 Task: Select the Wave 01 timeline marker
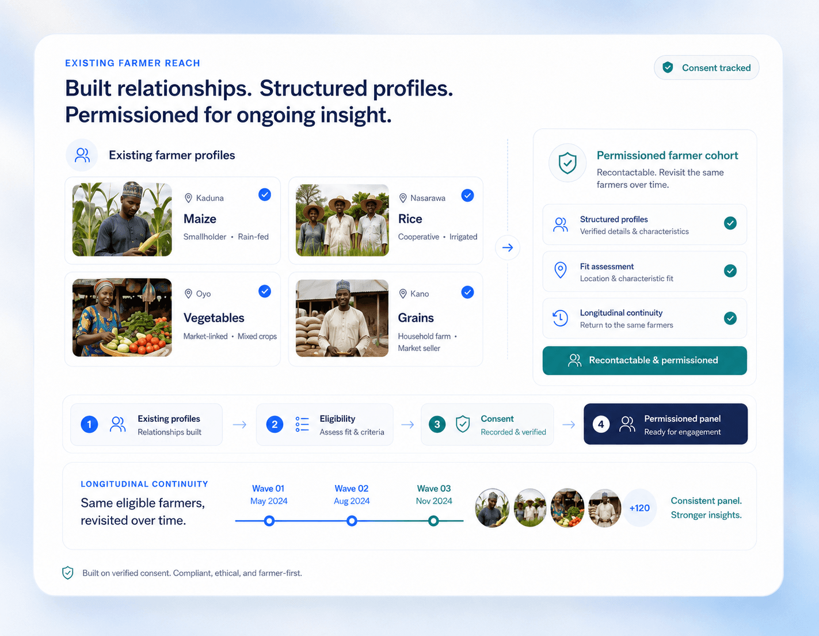(x=269, y=521)
